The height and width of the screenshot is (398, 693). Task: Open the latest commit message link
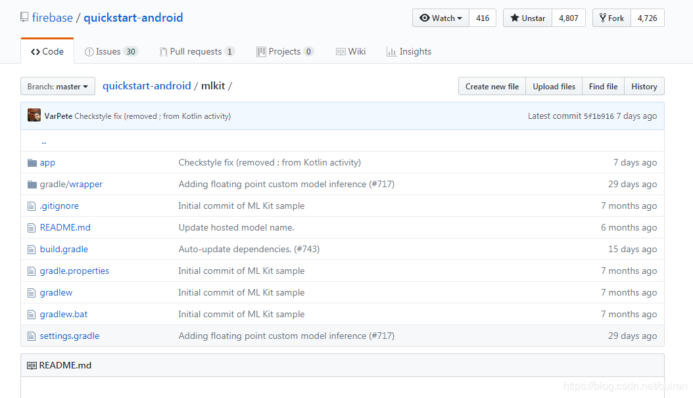(x=153, y=116)
